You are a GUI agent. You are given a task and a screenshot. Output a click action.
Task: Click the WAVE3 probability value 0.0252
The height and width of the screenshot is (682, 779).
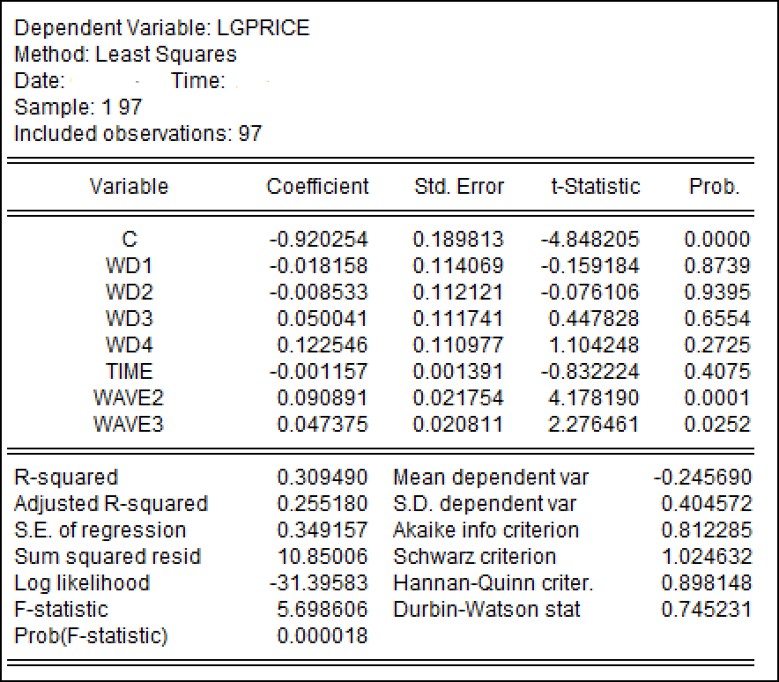(x=717, y=424)
